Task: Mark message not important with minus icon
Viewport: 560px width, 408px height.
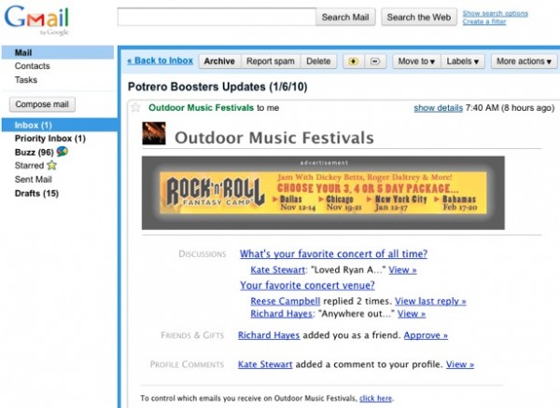Action: (375, 61)
